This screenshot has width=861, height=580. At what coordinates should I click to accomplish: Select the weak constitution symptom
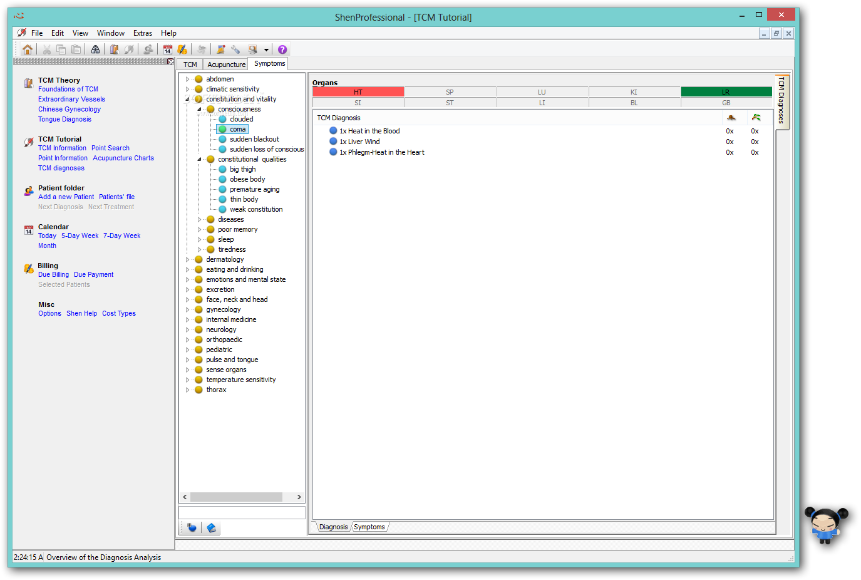click(x=256, y=209)
